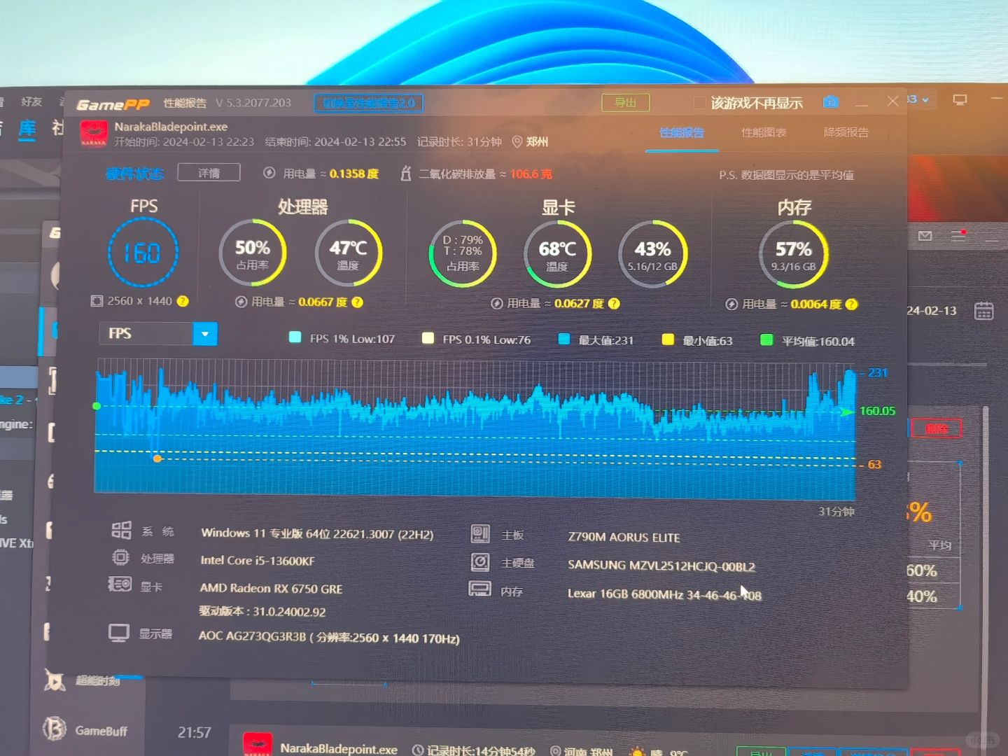Click the monitor icon in background top bar
The width and height of the screenshot is (1008, 756).
(960, 100)
